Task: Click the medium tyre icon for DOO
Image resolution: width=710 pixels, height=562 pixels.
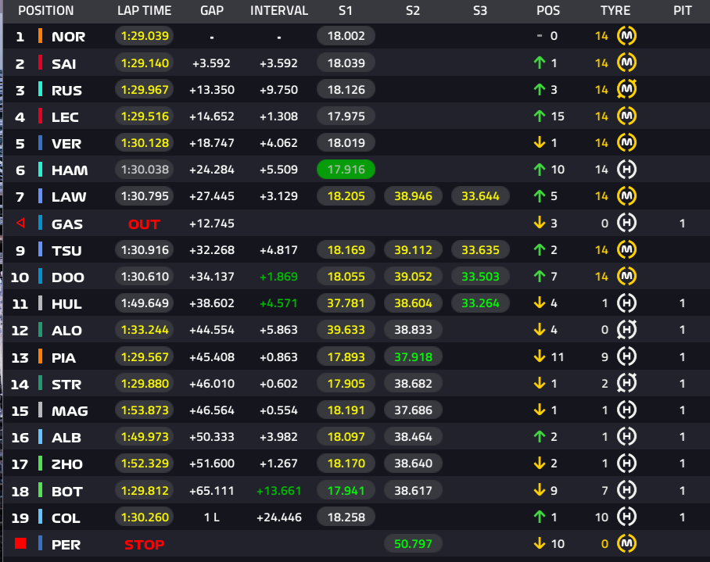Action: (x=626, y=276)
